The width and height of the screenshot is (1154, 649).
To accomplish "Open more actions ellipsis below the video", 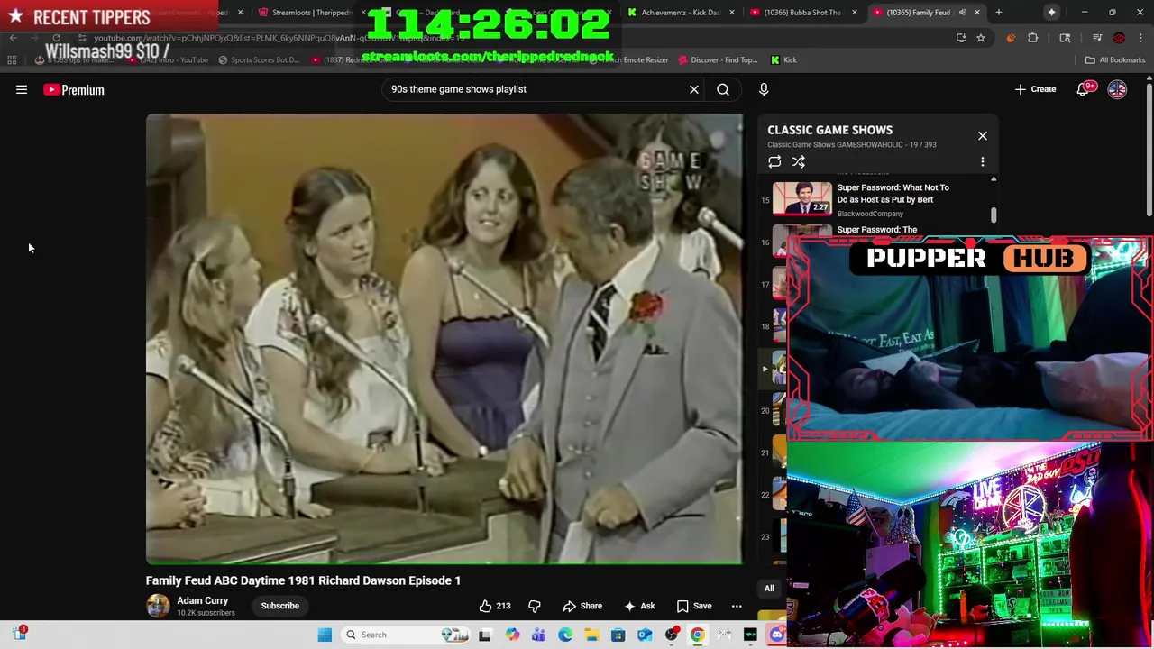I will click(737, 606).
